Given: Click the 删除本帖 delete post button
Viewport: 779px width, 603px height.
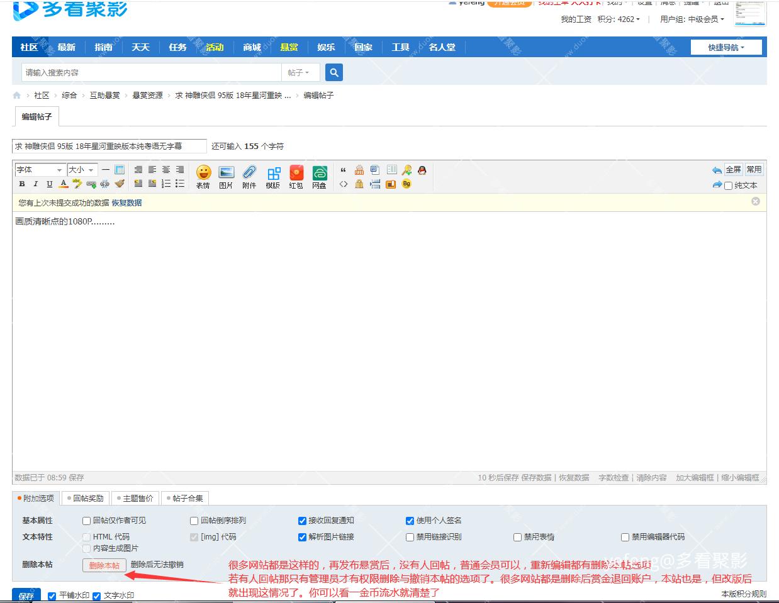Looking at the screenshot, I should click(x=104, y=565).
